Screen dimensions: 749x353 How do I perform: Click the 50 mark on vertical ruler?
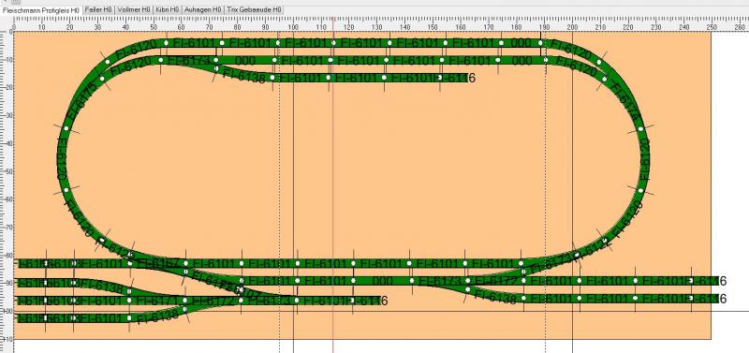coord(9,170)
